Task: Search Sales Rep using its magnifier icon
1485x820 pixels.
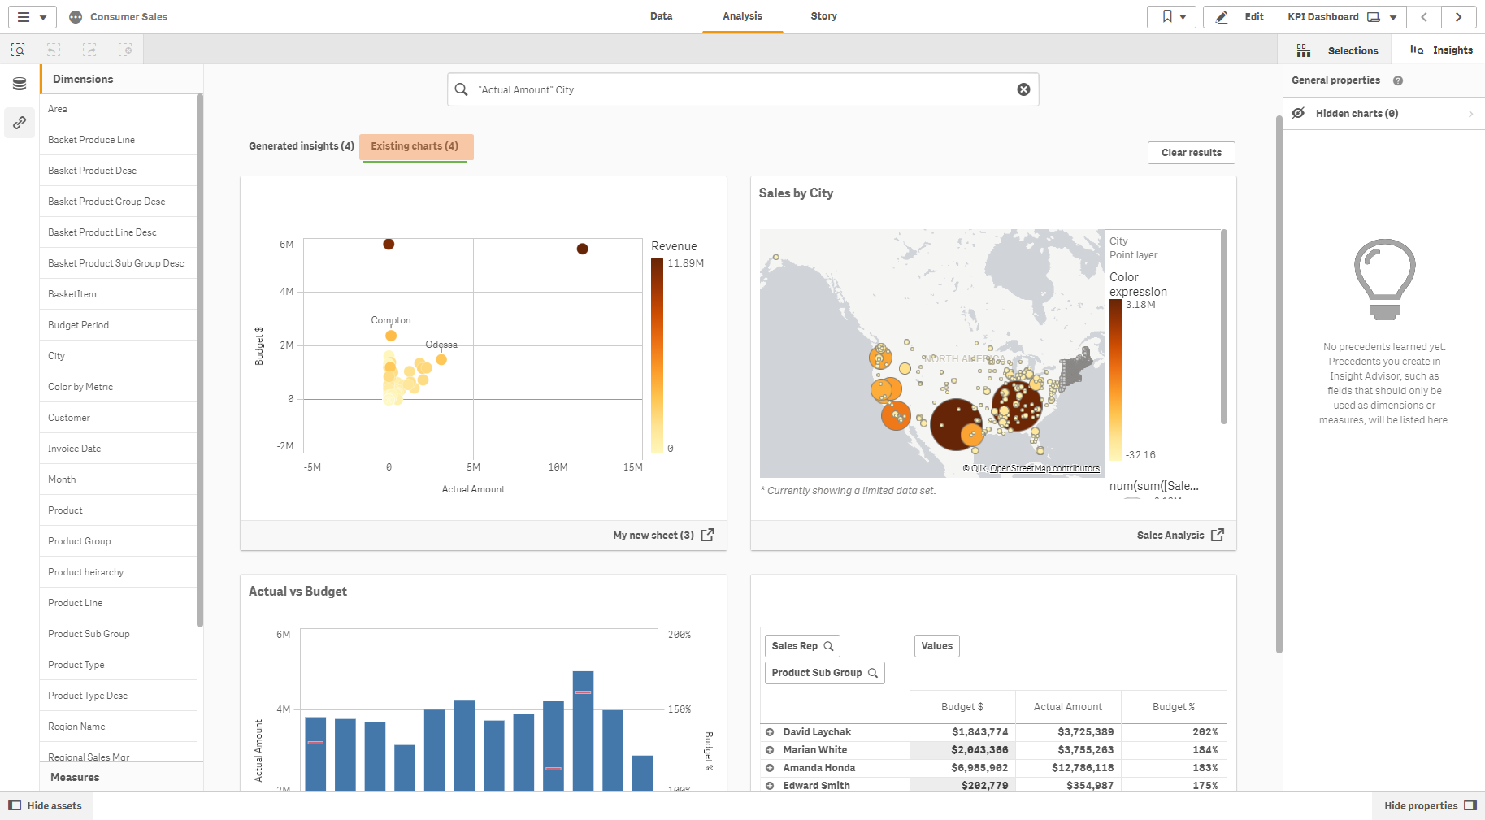Action: tap(829, 645)
